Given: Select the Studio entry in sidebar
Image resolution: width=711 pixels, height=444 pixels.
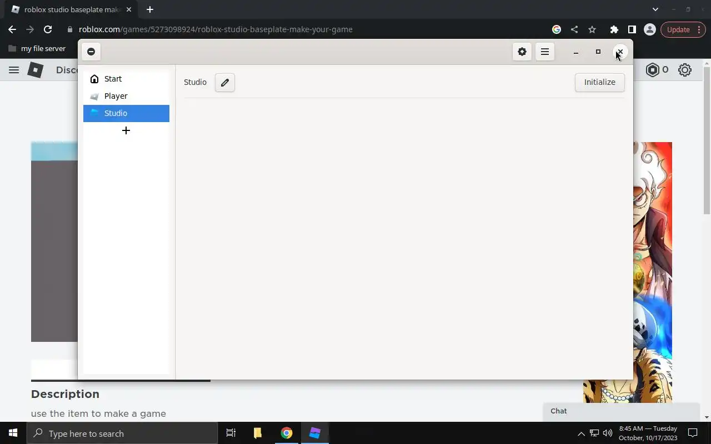Looking at the screenshot, I should [x=126, y=113].
